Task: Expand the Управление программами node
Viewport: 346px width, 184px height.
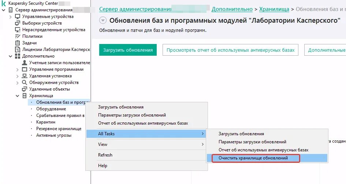Action: tap(18, 69)
